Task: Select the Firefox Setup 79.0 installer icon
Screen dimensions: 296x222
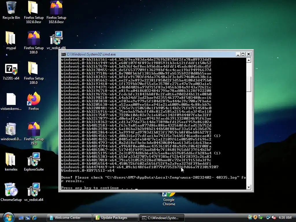Action: tap(34, 134)
